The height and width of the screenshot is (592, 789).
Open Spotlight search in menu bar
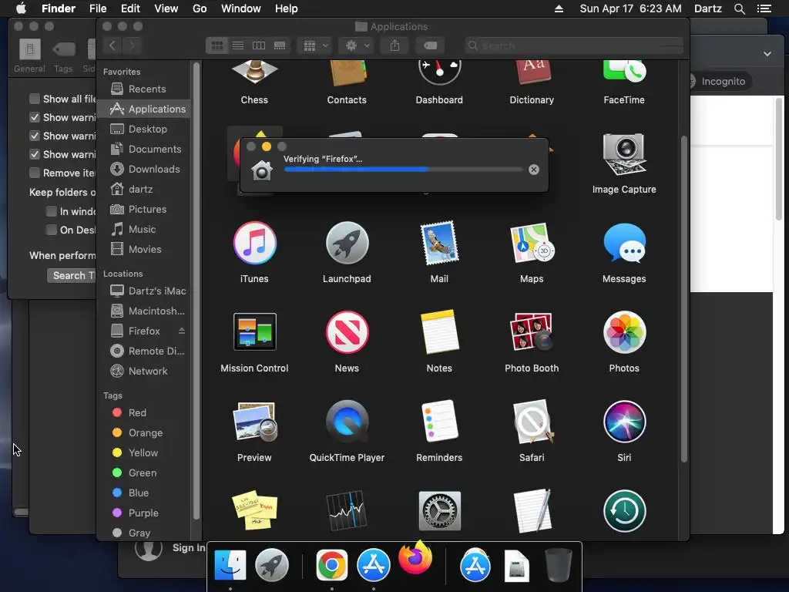(x=740, y=8)
